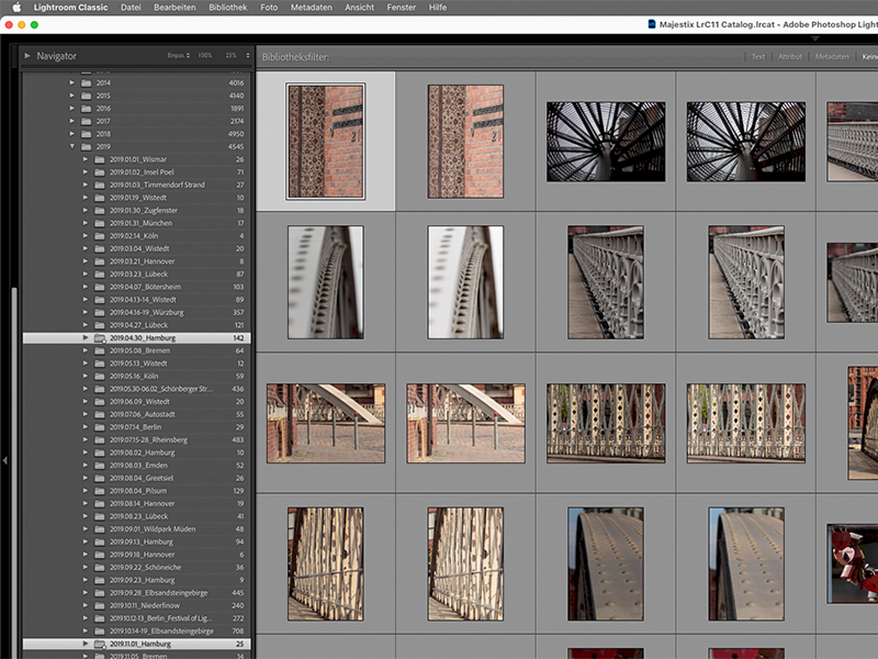This screenshot has width=878, height=659.
Task: Click the 2019.11.01_Hamburg folder icon
Action: 100,644
